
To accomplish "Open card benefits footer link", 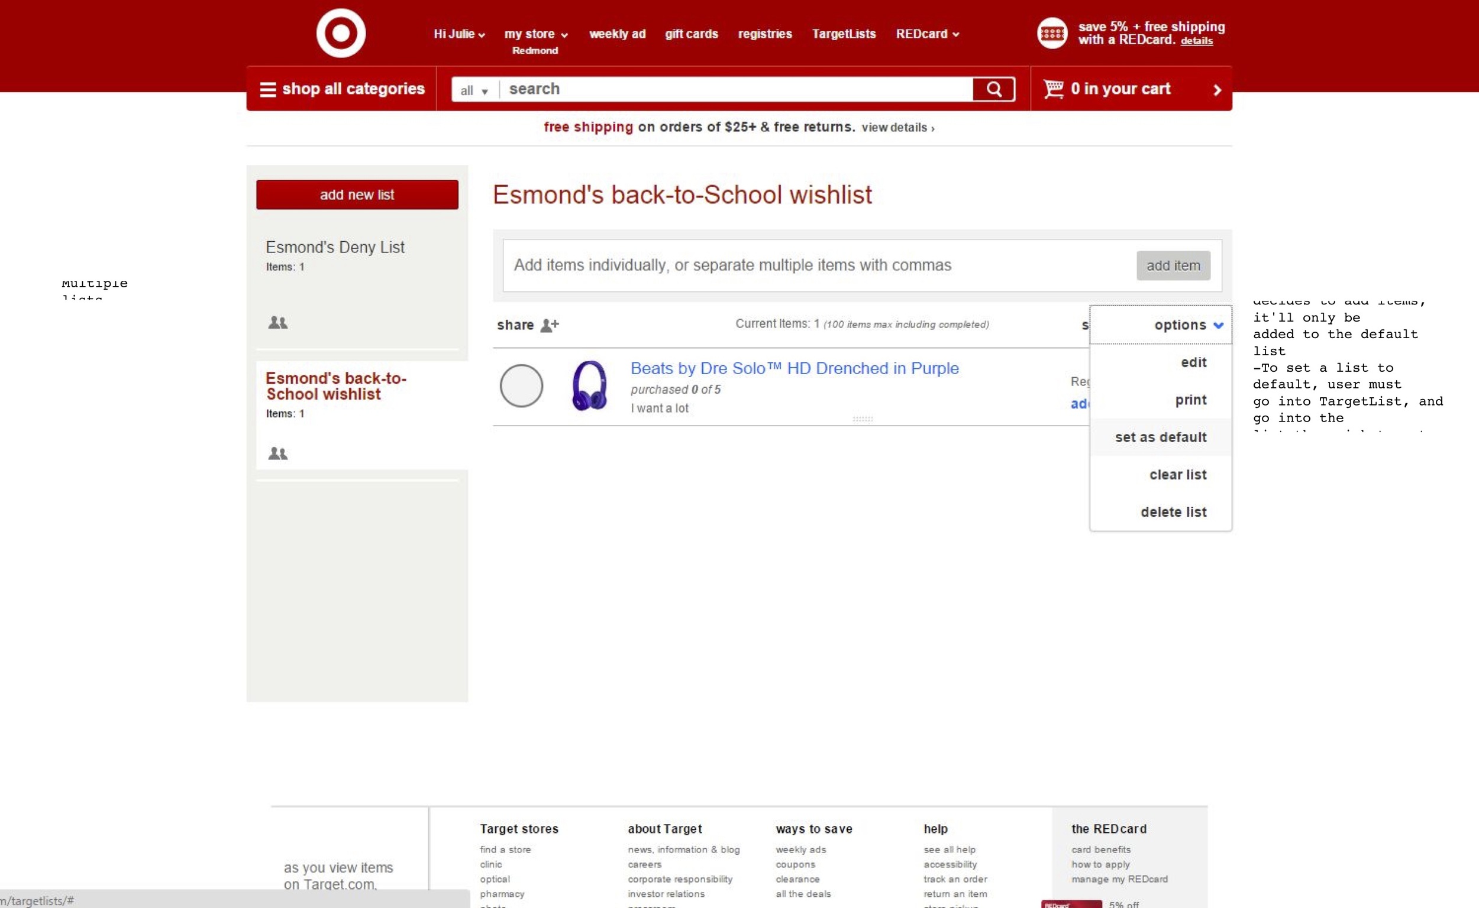I will pos(1100,849).
